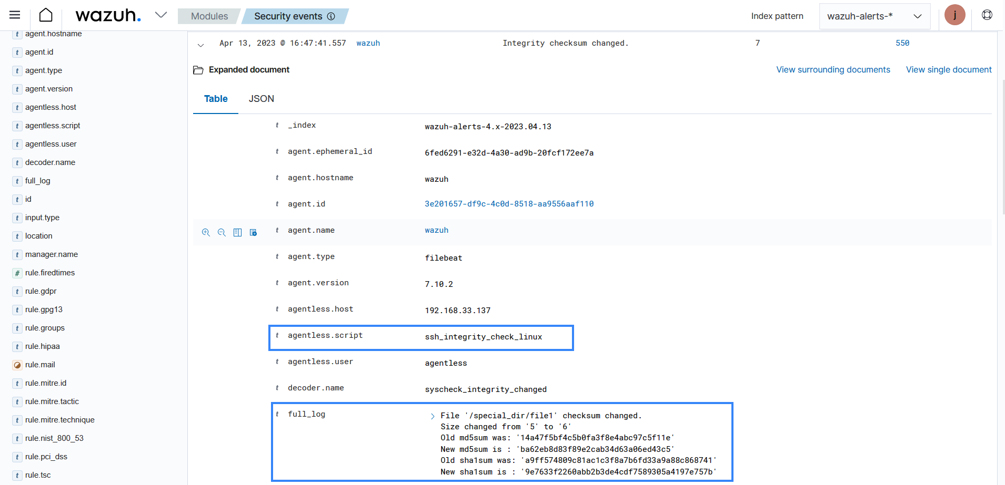The image size is (1005, 485).
Task: Click the 'Integrity checksum changed.' description
Action: pos(565,43)
